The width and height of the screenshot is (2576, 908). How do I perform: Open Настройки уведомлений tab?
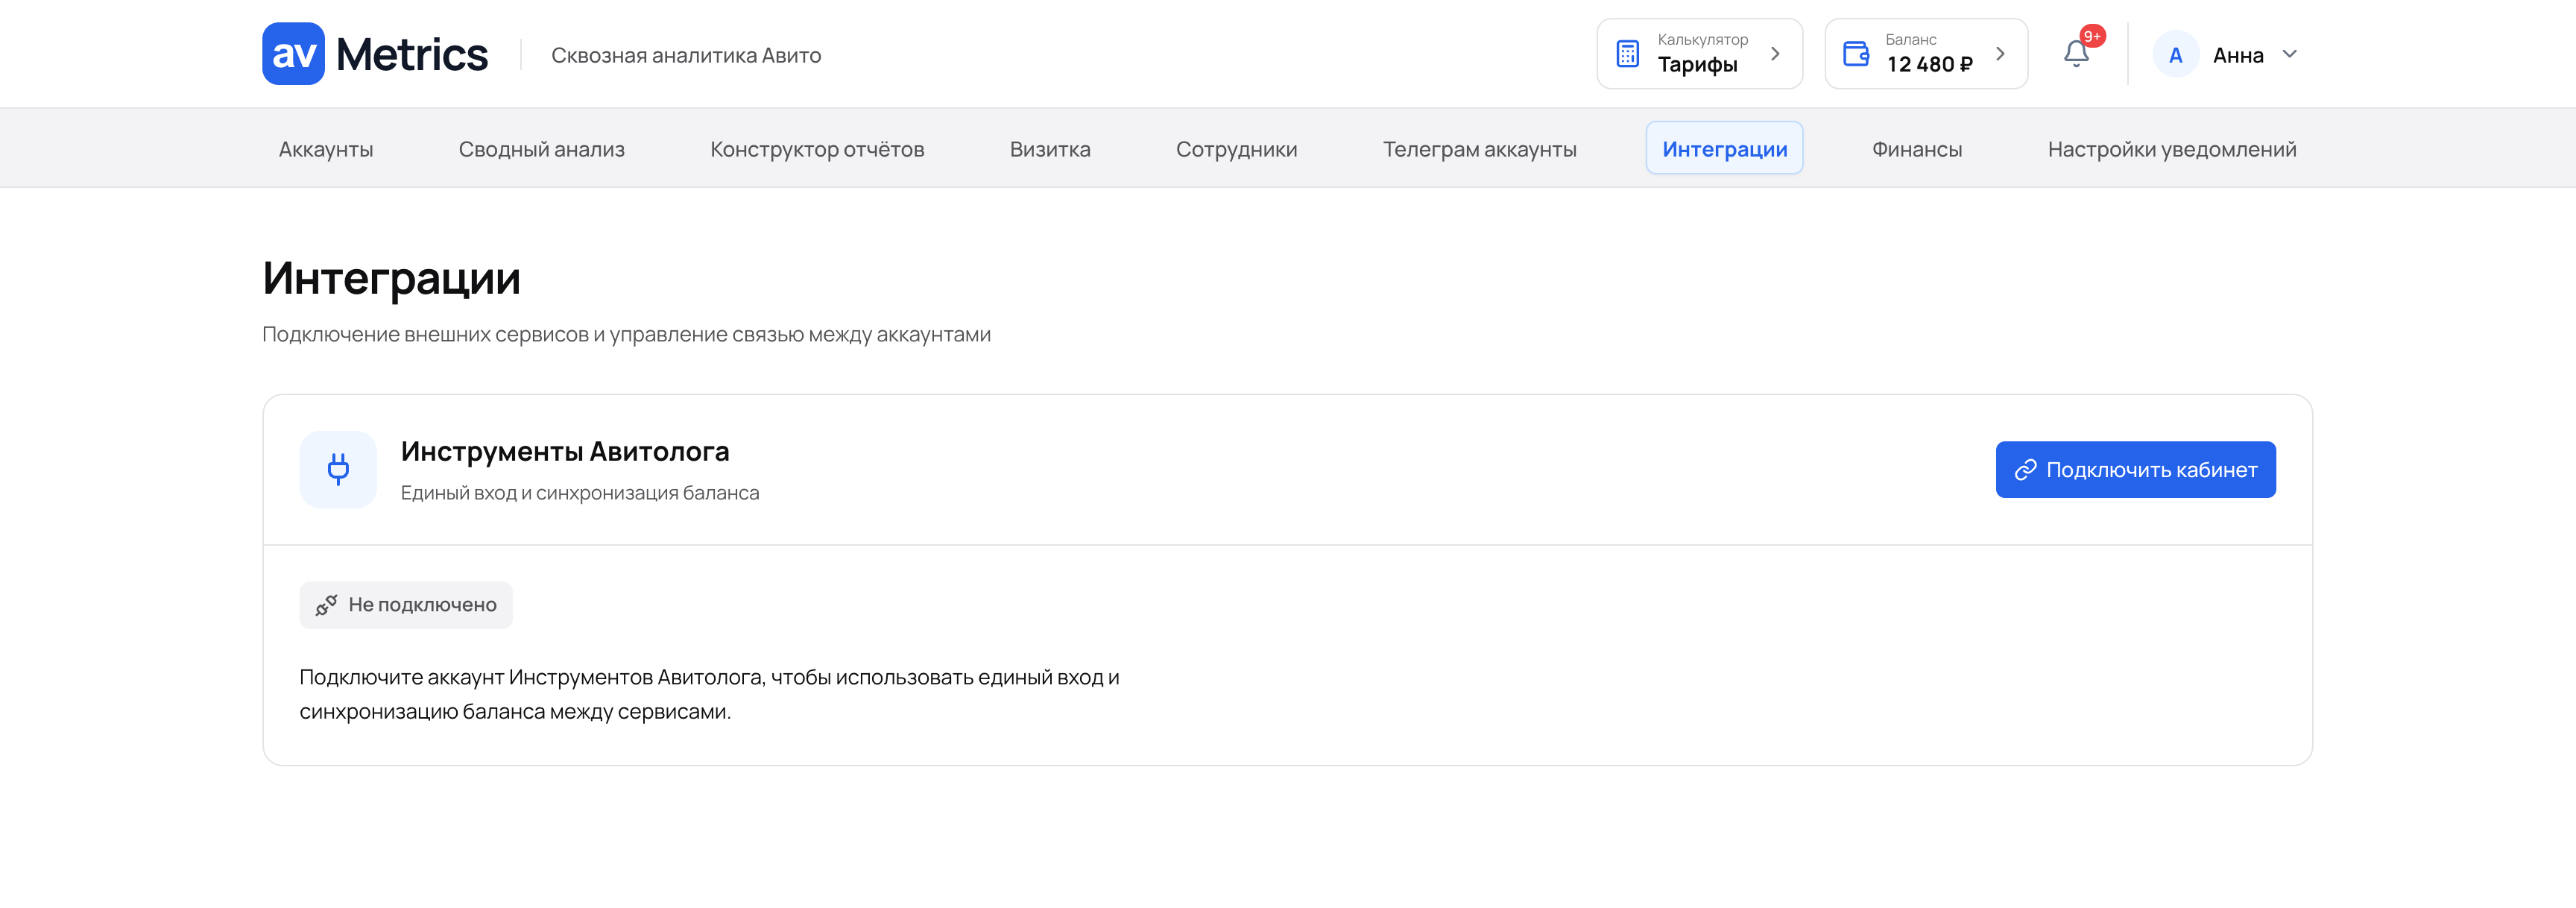(x=2172, y=149)
